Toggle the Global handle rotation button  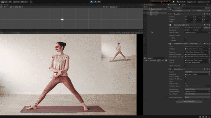pos(24,2)
